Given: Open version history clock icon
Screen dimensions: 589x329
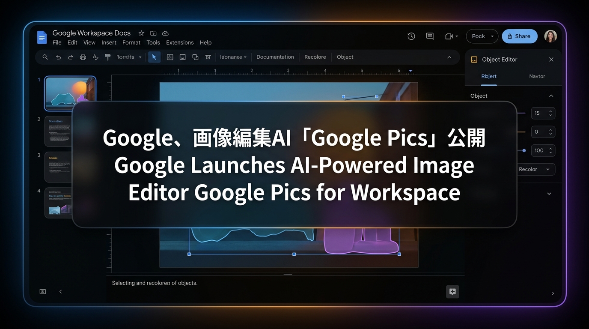Looking at the screenshot, I should point(411,36).
